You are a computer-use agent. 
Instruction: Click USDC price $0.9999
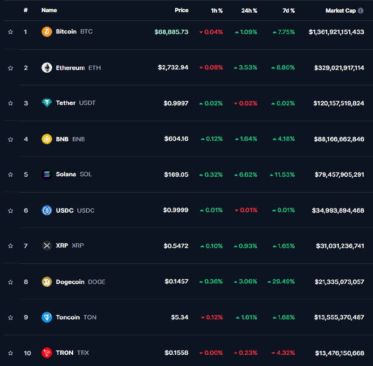tap(176, 210)
